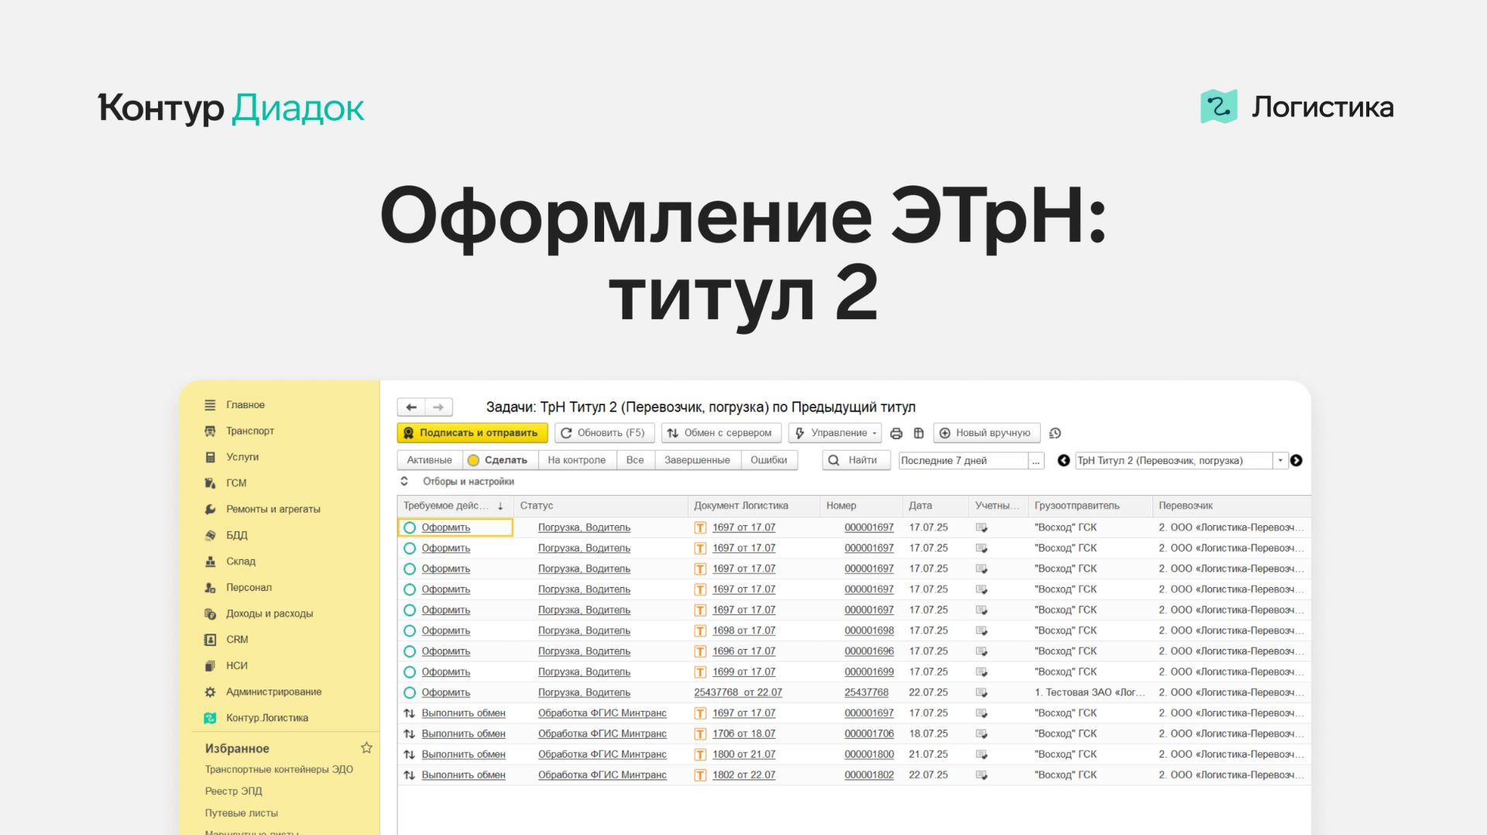Select the ГСМ sidebar icon

click(x=210, y=483)
